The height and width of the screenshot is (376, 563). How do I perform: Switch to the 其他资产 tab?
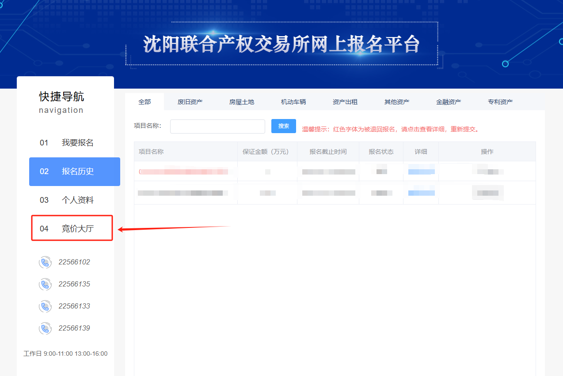[397, 102]
